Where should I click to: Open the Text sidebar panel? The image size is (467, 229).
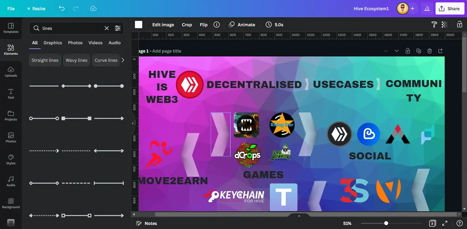[11, 94]
